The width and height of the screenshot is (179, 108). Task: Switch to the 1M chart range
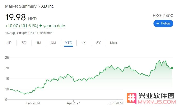pos(39,43)
